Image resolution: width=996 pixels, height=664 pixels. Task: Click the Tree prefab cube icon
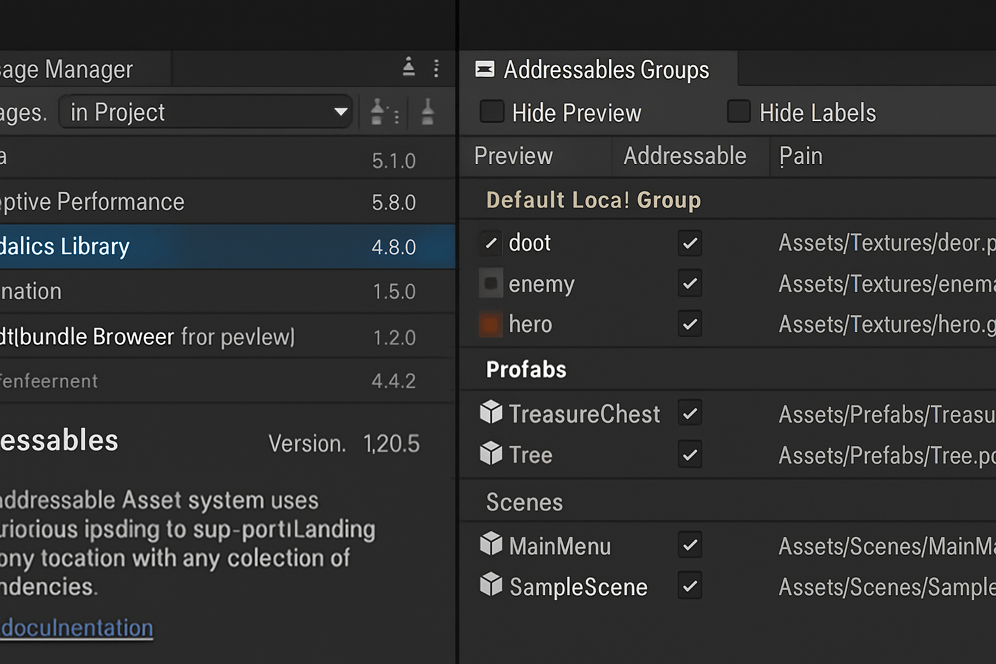tap(491, 453)
